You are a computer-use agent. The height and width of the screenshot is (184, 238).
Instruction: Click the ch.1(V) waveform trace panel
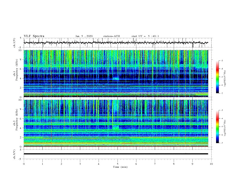(118, 43)
